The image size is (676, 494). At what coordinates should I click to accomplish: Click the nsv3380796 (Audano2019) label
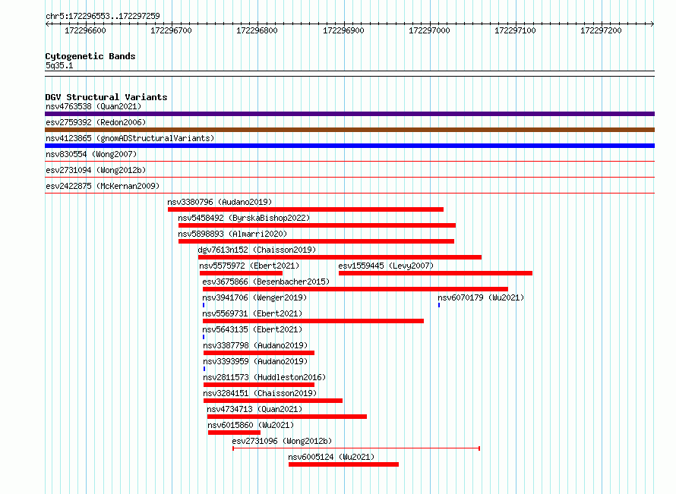click(x=220, y=202)
